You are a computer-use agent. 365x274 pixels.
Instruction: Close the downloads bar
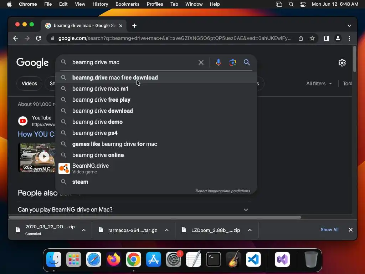point(351,230)
